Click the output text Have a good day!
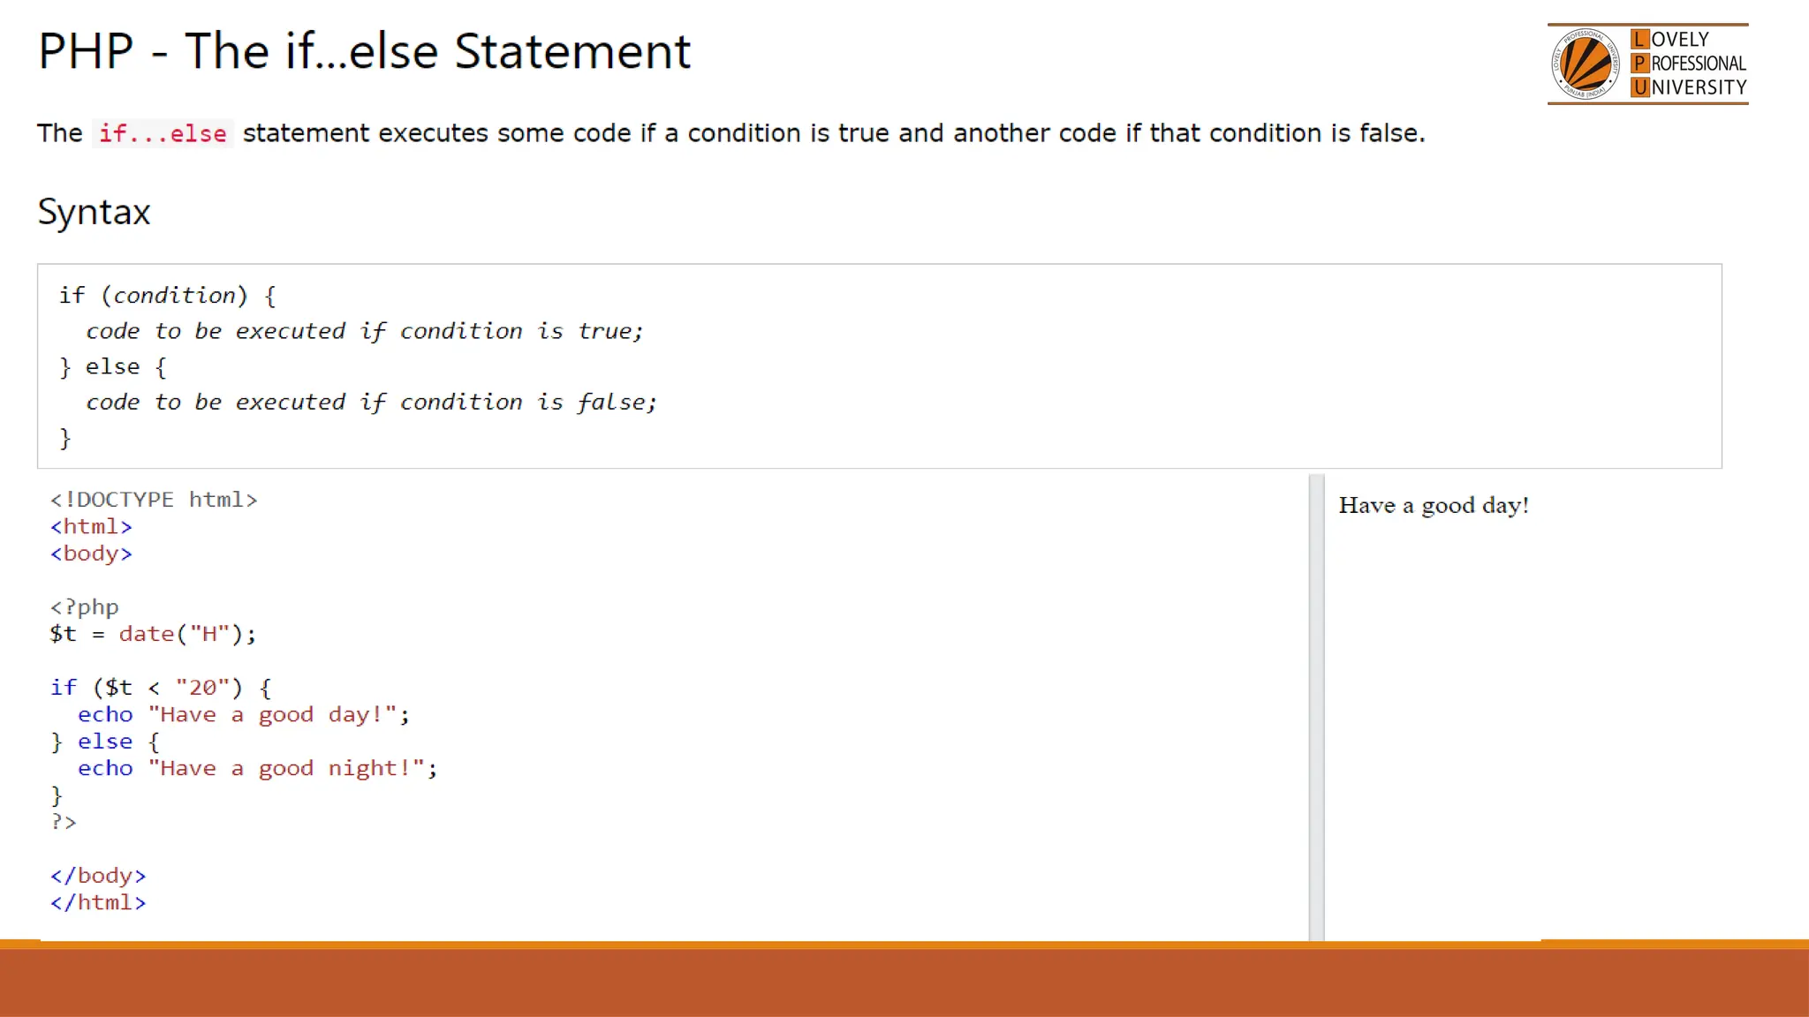This screenshot has height=1017, width=1809. 1433,506
